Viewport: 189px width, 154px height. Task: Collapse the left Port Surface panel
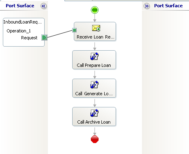click(43, 6)
